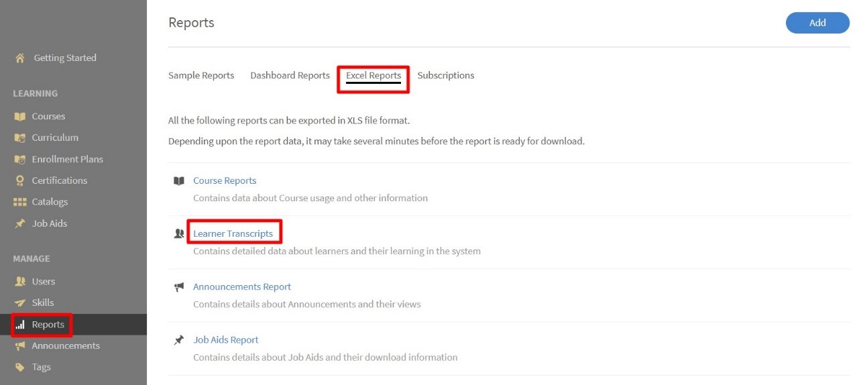Image resolution: width=861 pixels, height=385 pixels.
Task: Click the Skills paper plane icon
Action: (x=20, y=303)
